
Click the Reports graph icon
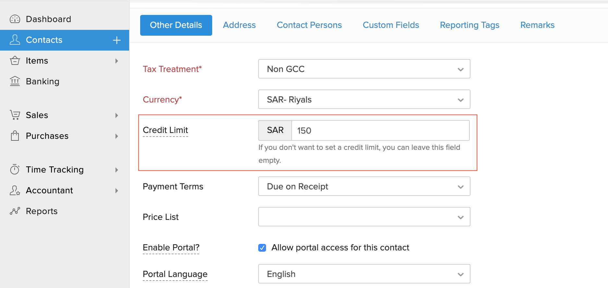tap(15, 211)
